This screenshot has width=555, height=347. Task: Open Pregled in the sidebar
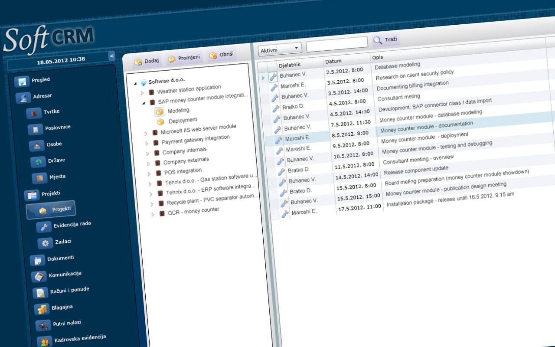coord(33,81)
